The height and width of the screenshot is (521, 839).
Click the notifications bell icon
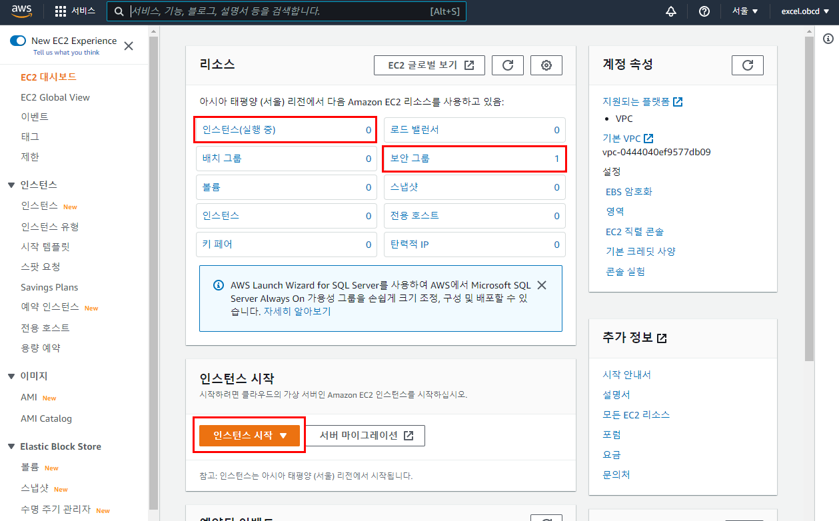[x=671, y=11]
